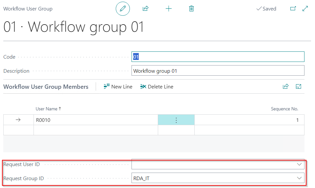The image size is (315, 188).
Task: Expand the Members subpage to full view
Action: pos(298,86)
